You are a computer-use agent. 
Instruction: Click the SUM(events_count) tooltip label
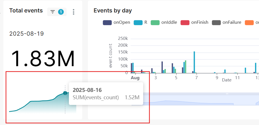(x=96, y=98)
